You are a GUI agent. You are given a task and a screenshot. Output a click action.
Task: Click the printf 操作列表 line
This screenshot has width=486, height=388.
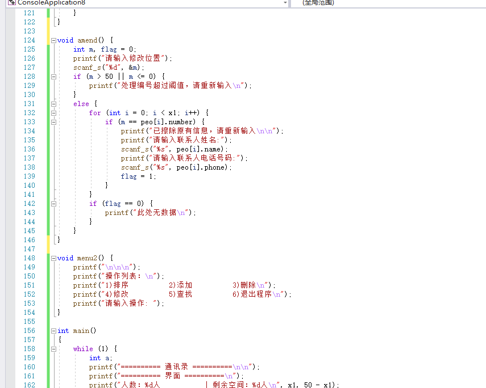tap(119, 276)
